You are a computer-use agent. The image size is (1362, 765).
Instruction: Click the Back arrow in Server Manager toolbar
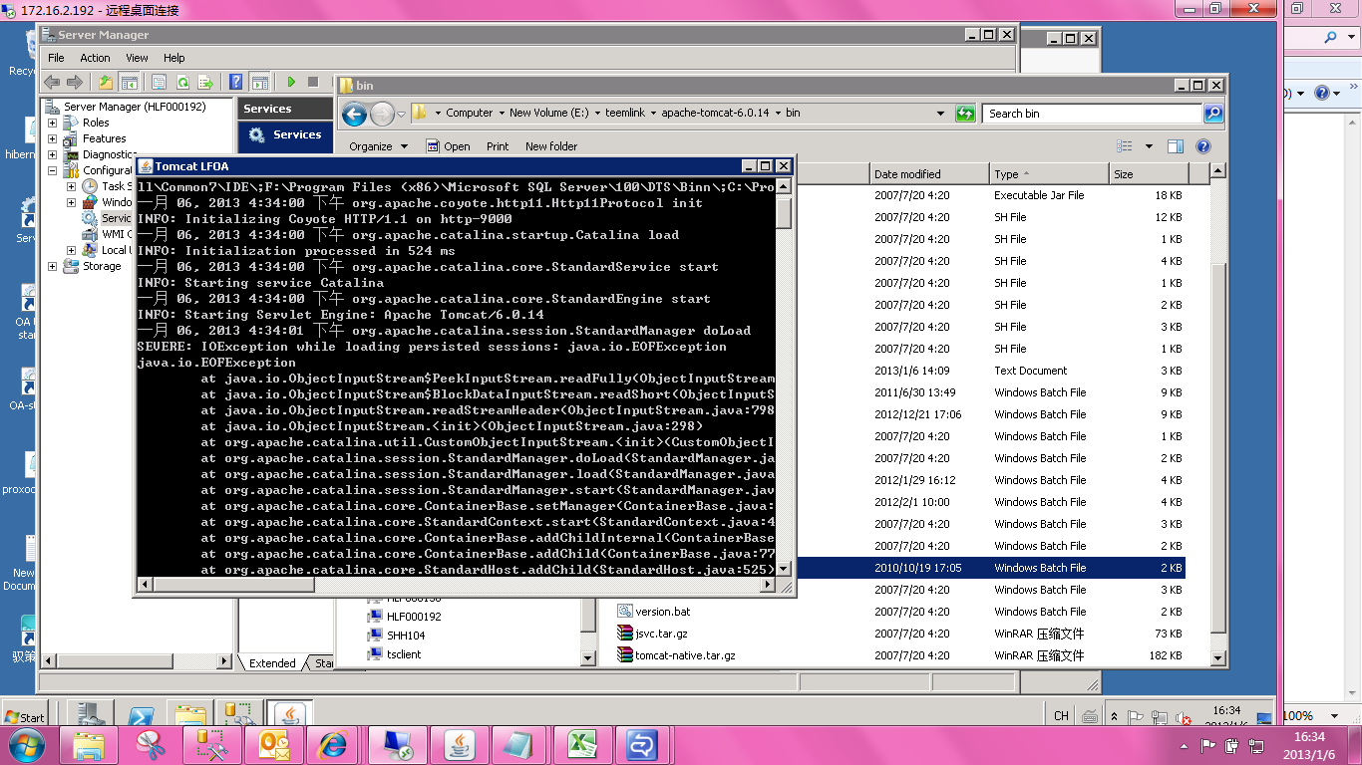pyautogui.click(x=52, y=82)
